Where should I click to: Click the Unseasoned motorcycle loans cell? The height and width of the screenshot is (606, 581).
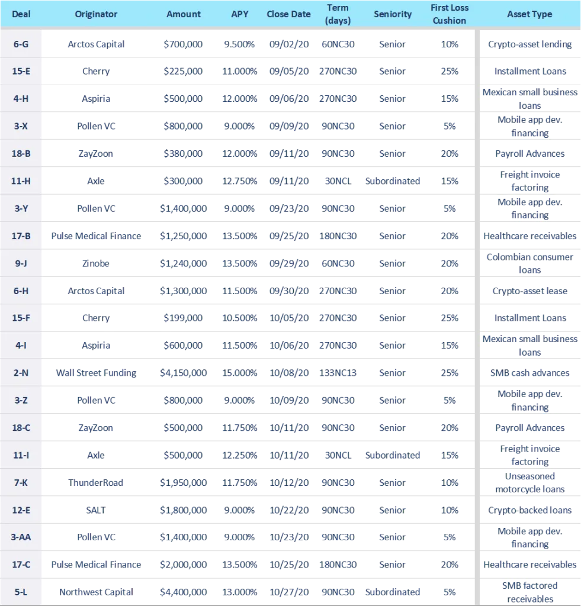(529, 483)
